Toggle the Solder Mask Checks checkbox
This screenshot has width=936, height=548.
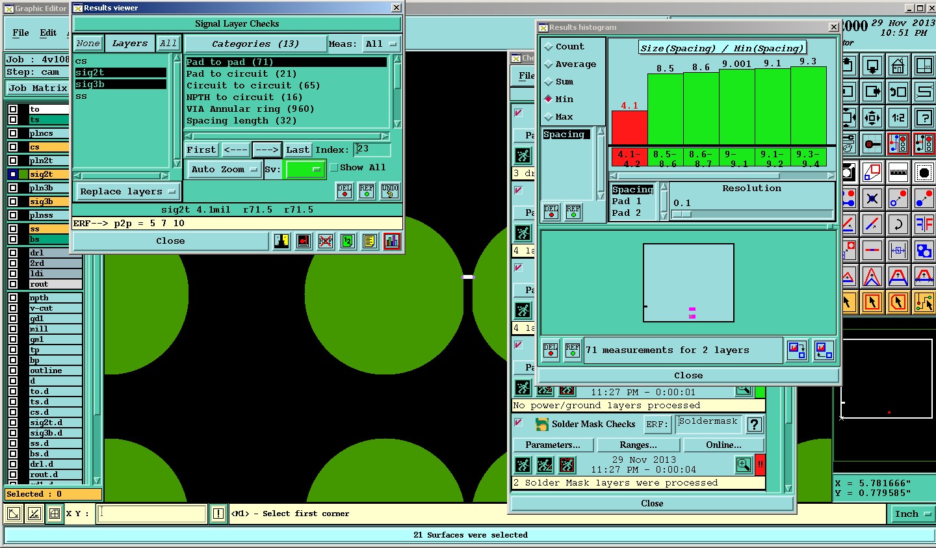coord(519,423)
